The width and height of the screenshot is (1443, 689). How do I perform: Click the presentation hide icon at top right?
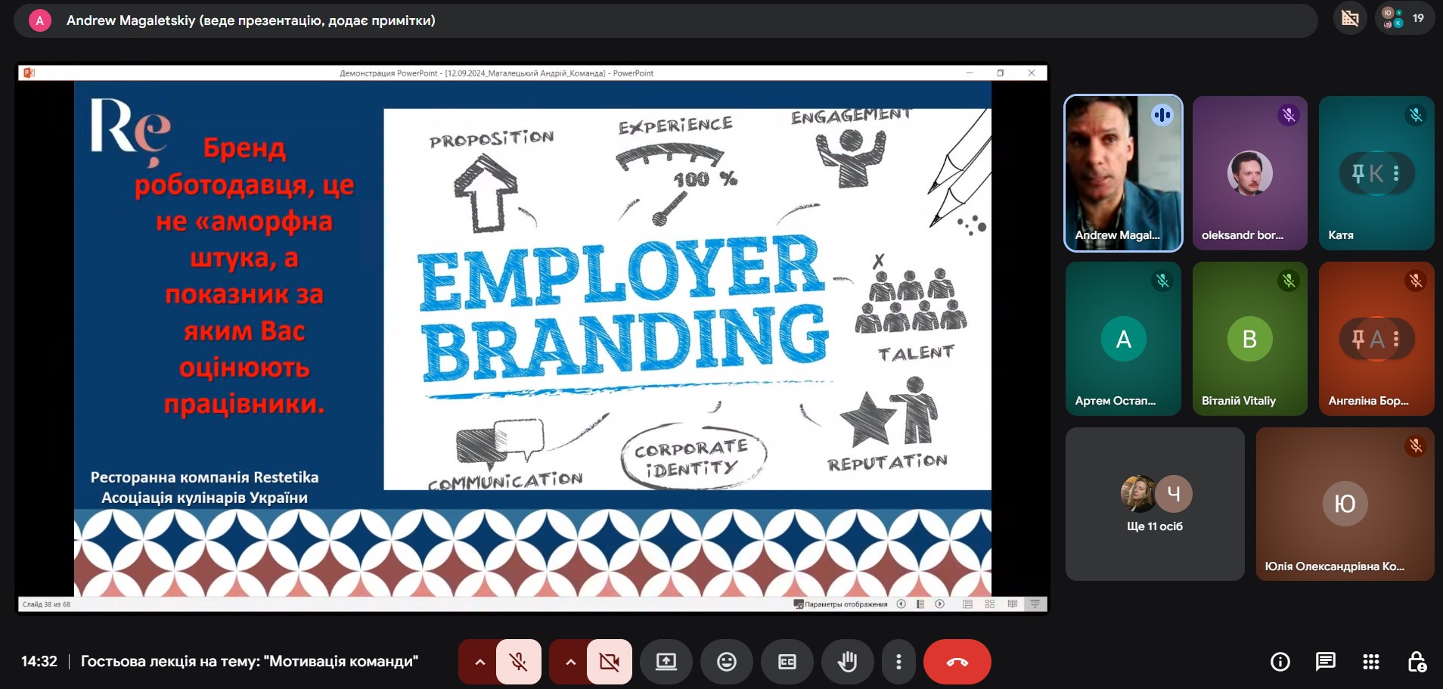pos(1350,18)
